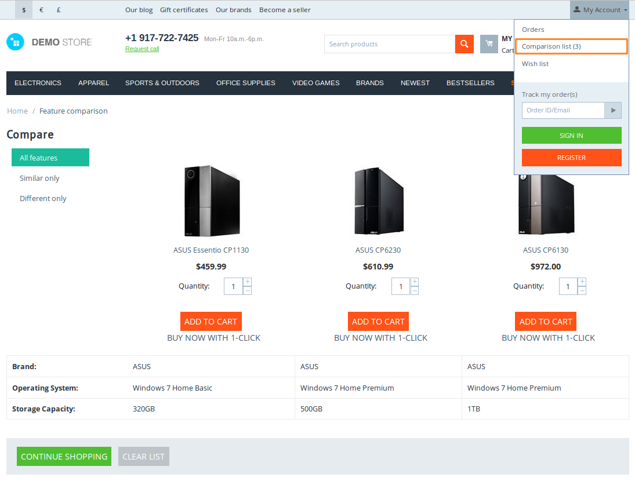This screenshot has width=635, height=481.
Task: Increase quantity for ASUS CP6130
Action: pyautogui.click(x=582, y=282)
